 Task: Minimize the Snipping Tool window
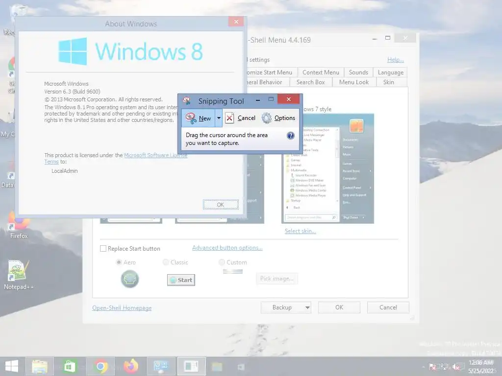click(x=258, y=100)
